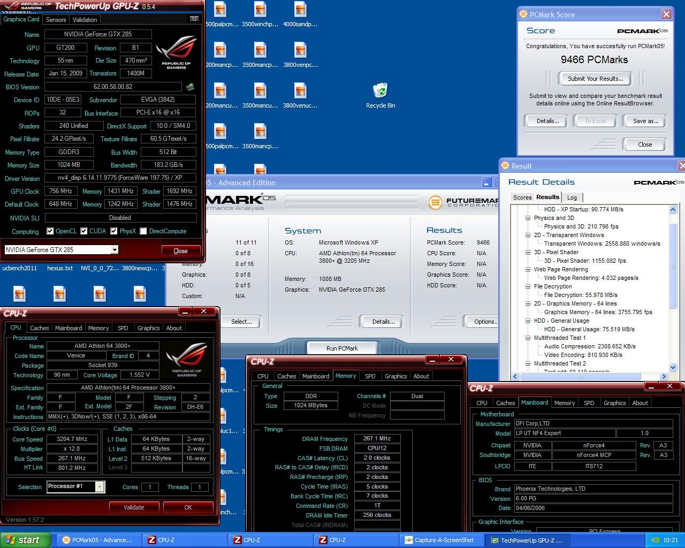Select the 4000sandp... desktop file icon
Screen dimensions: 685x548
[300, 14]
